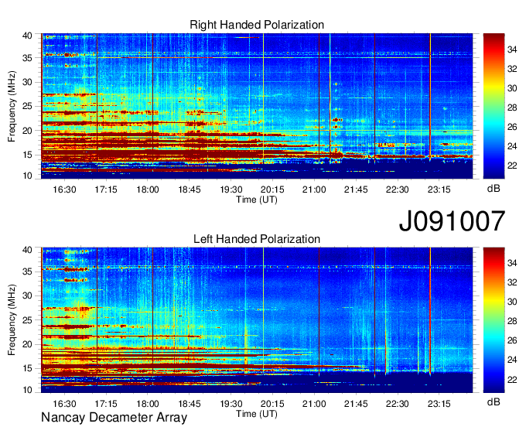The width and height of the screenshot is (526, 427).
Task: Click the 40 MHz tick label, top panel
Action: [x=27, y=36]
